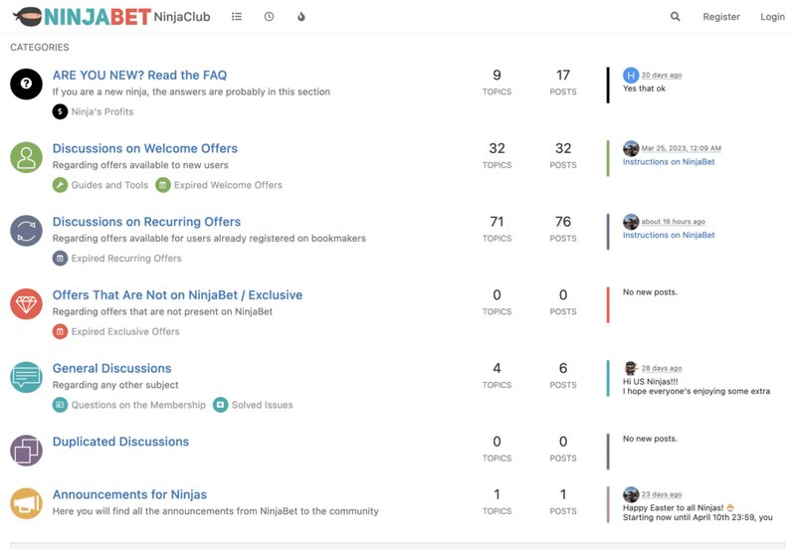Click the categories list icon in header
This screenshot has height=549, width=796.
click(237, 16)
